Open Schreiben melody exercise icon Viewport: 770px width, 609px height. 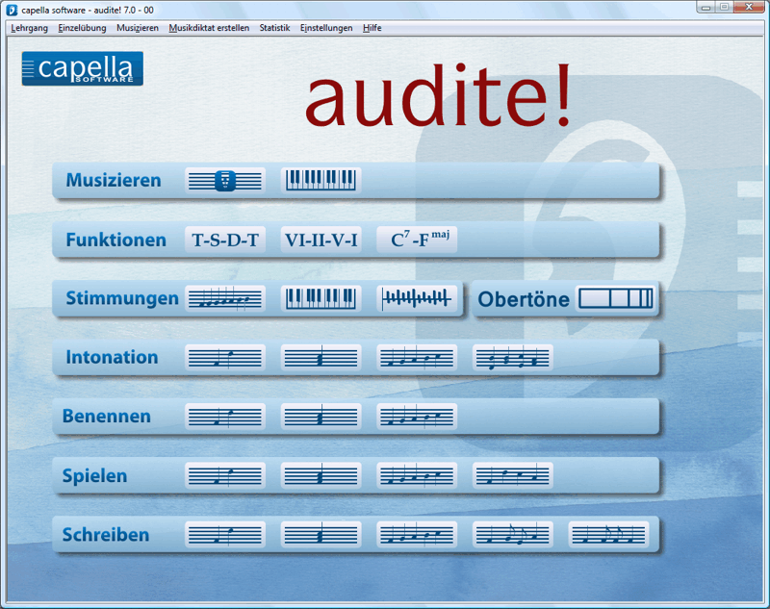pyautogui.click(x=417, y=534)
